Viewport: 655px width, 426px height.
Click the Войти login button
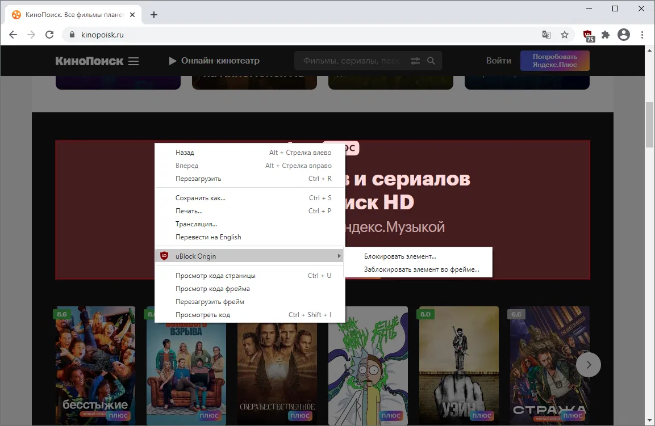498,61
